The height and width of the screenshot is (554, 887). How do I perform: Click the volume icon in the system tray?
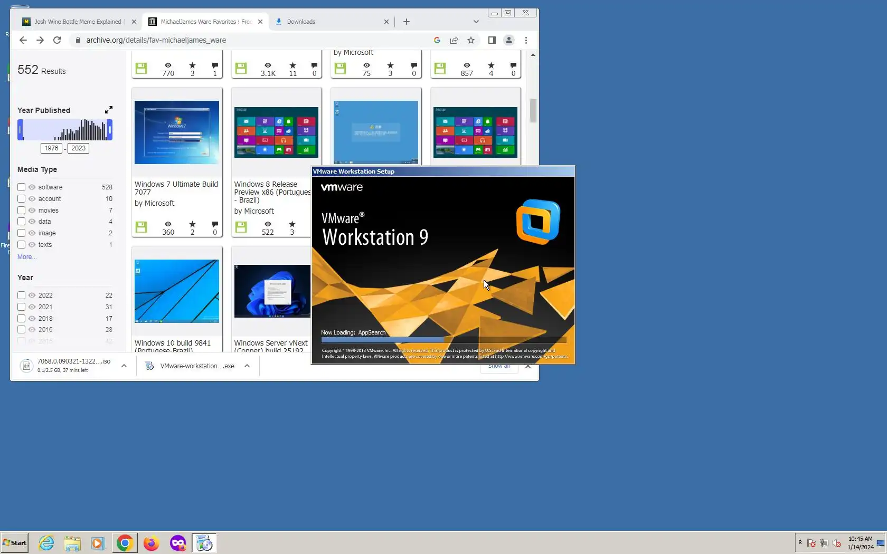coord(837,543)
